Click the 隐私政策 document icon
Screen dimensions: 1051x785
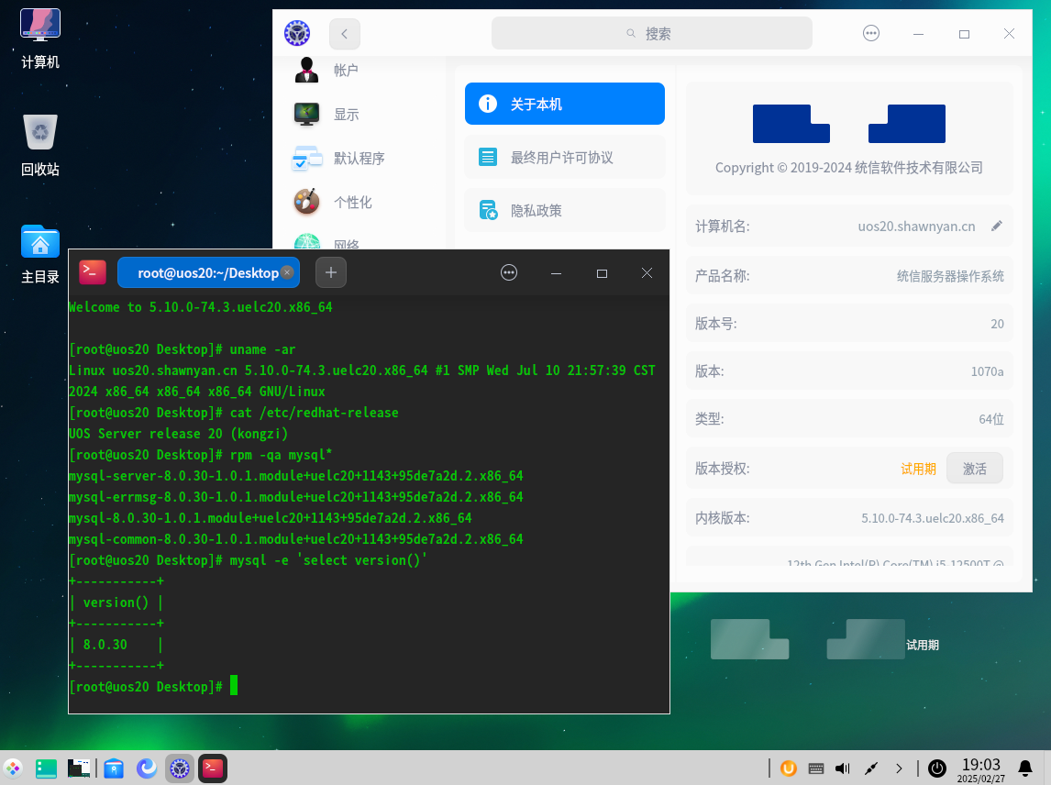pyautogui.click(x=488, y=211)
